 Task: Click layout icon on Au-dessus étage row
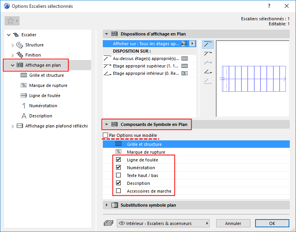pyautogui.click(x=185, y=58)
